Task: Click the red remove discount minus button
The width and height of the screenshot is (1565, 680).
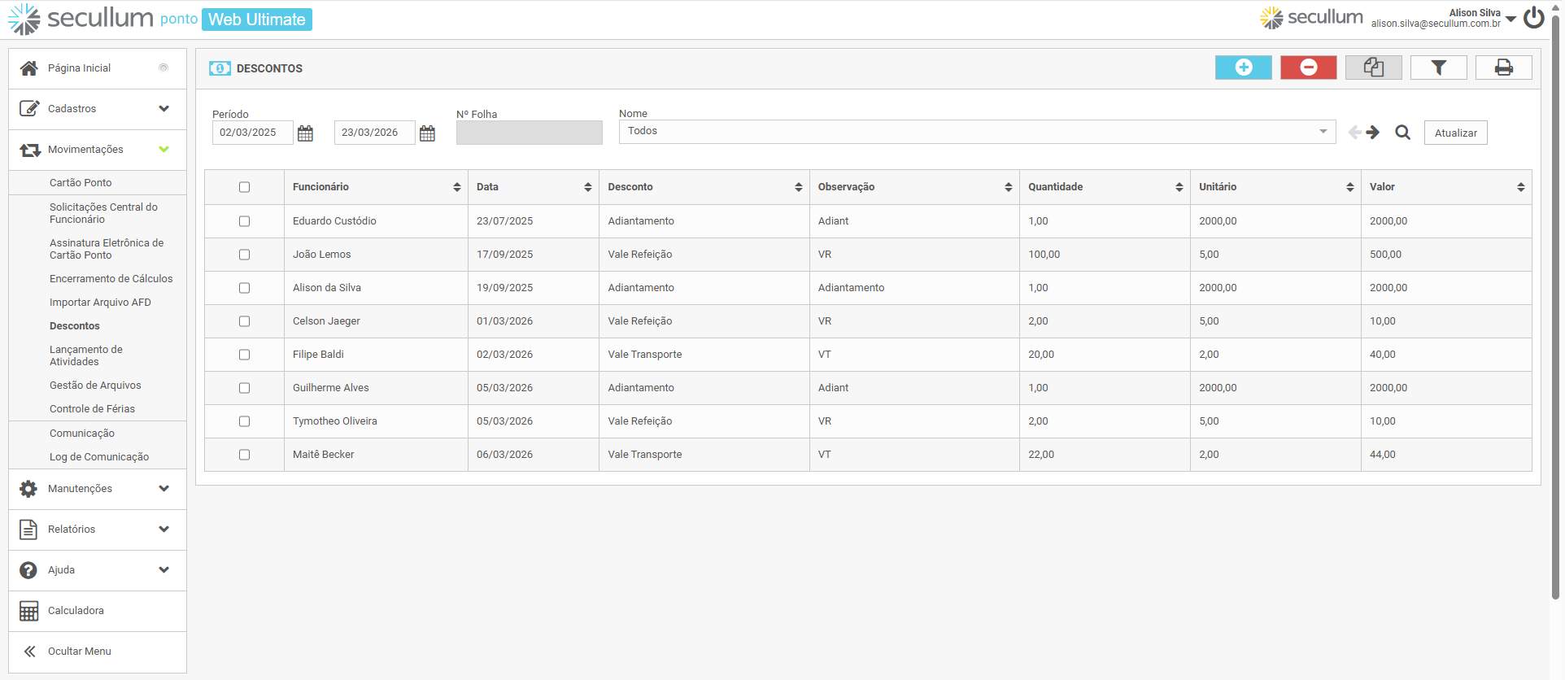Action: pyautogui.click(x=1308, y=68)
